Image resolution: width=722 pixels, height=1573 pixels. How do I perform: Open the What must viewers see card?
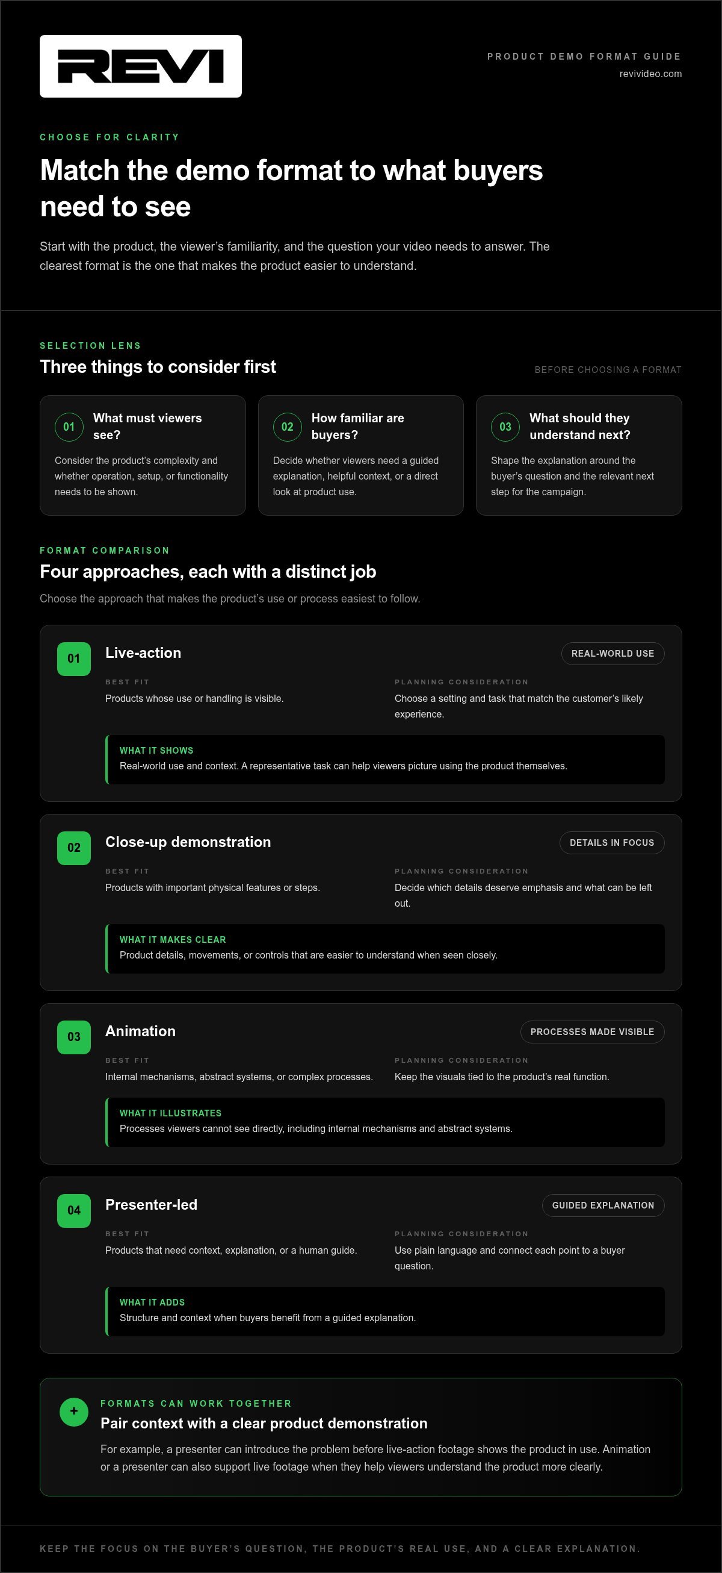pyautogui.click(x=143, y=455)
